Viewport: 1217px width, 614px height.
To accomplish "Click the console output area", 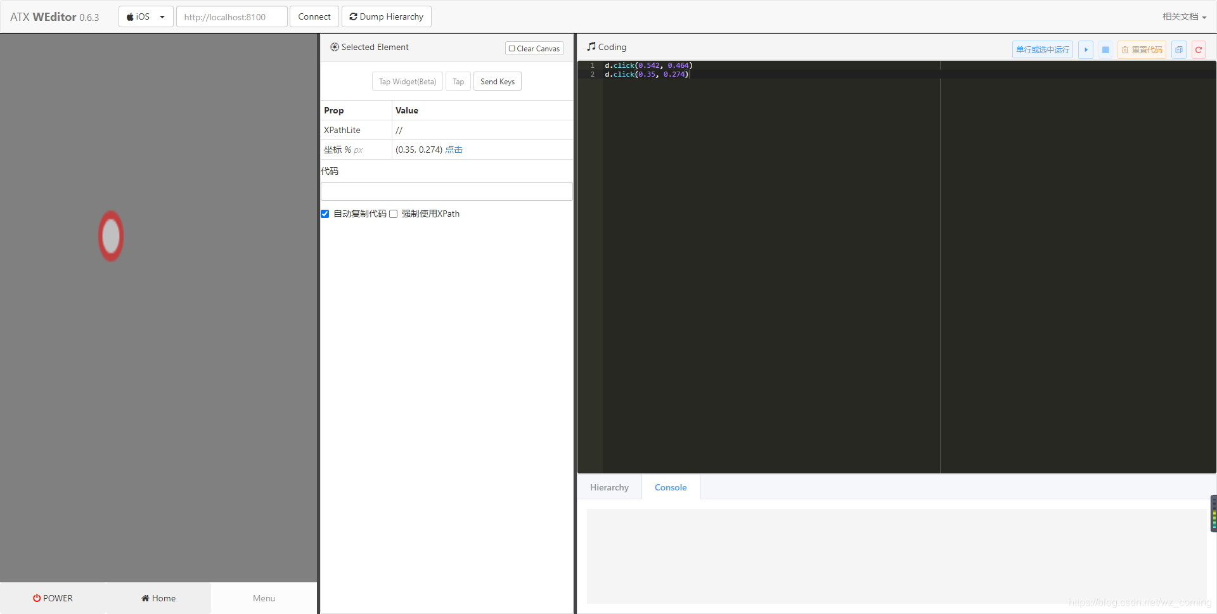I will click(896, 556).
